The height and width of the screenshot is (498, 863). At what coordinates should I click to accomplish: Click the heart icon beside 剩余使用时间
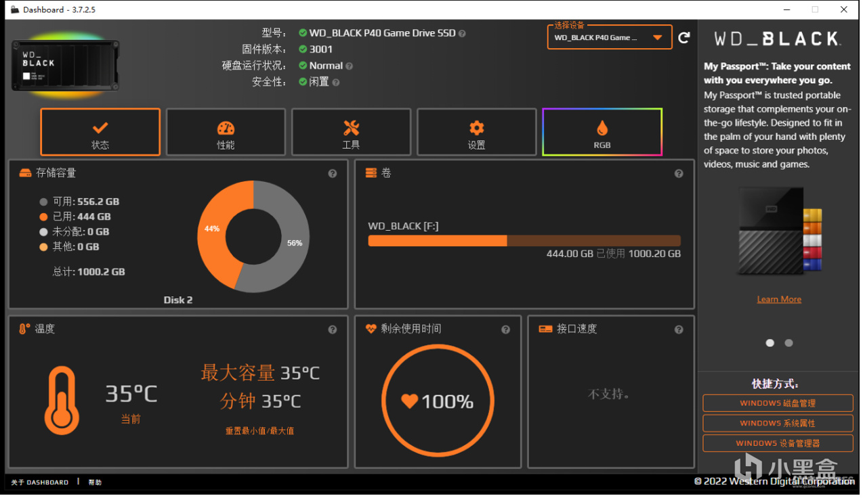point(371,329)
